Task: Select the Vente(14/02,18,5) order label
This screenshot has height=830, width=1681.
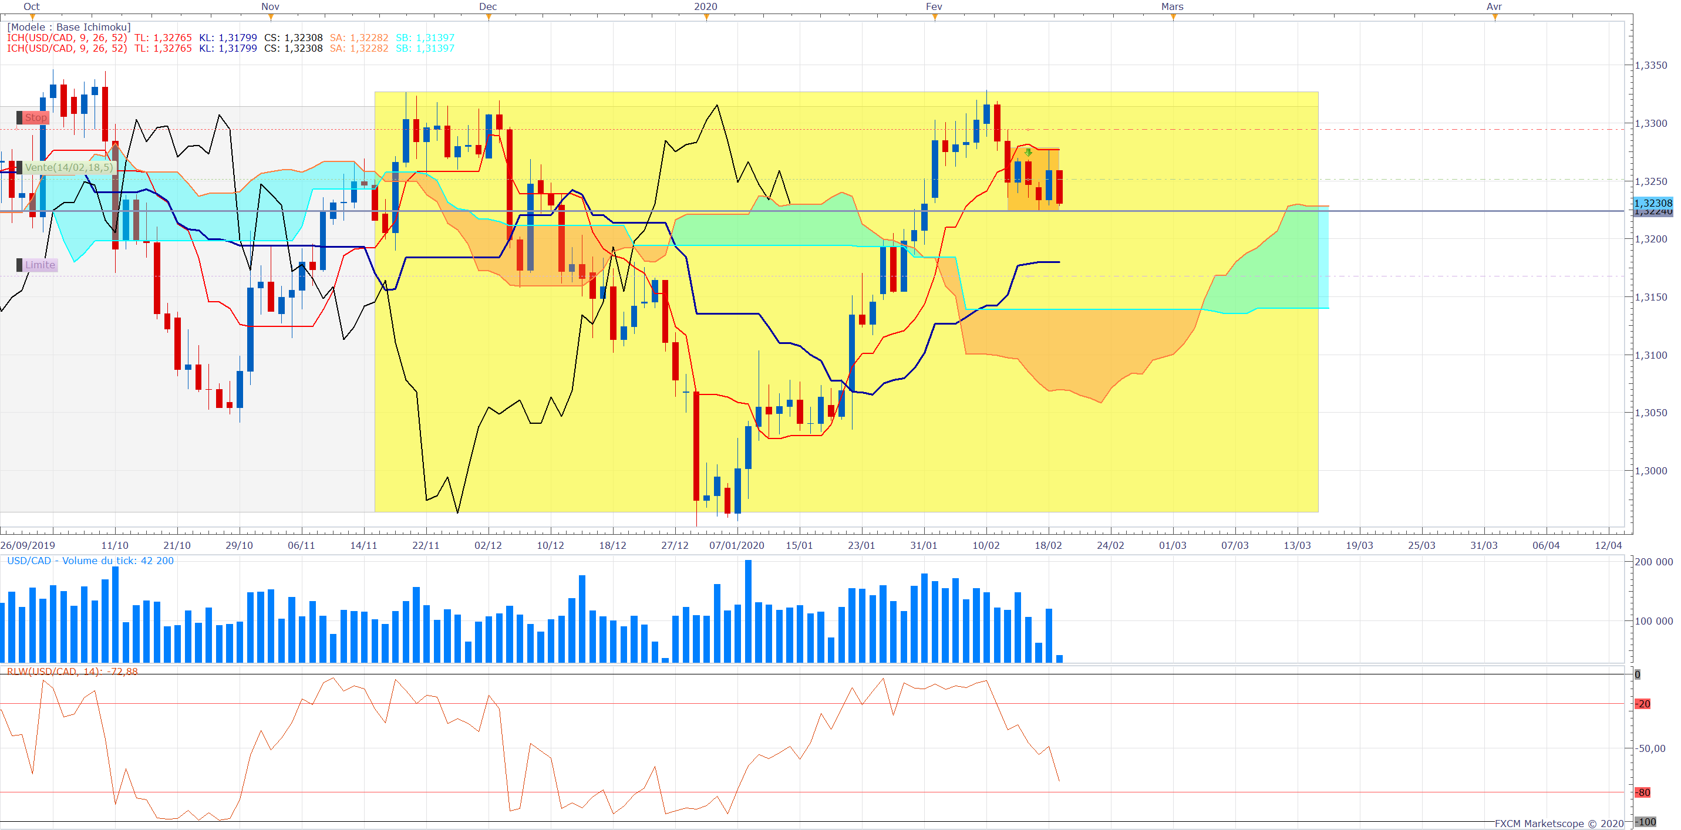Action: click(69, 168)
